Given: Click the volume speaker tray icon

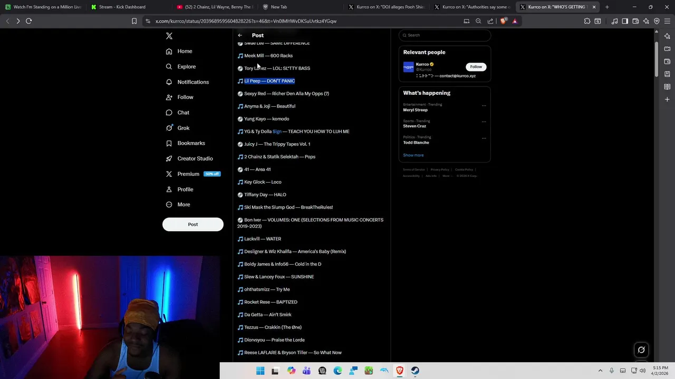Looking at the screenshot, I should click(642, 371).
